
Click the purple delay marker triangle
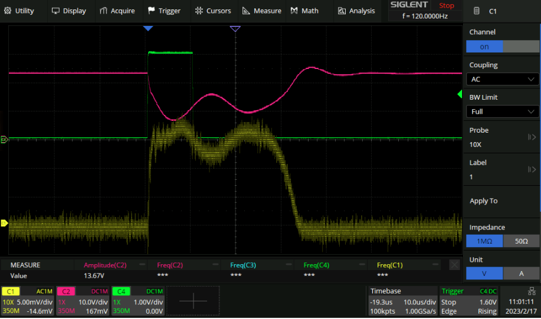(x=235, y=28)
